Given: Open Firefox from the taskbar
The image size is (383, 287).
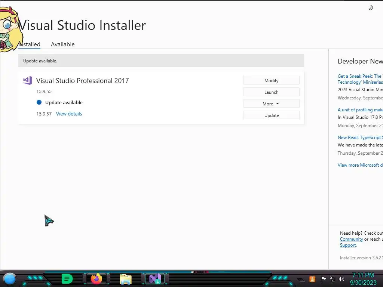Looking at the screenshot, I should point(96,279).
